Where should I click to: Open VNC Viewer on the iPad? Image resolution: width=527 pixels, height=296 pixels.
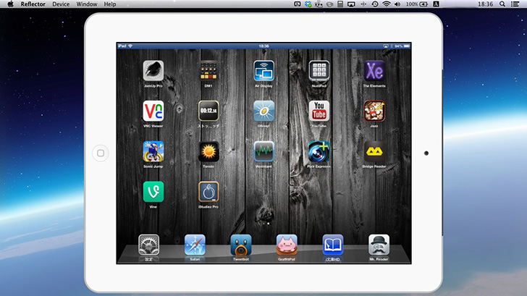point(153,111)
